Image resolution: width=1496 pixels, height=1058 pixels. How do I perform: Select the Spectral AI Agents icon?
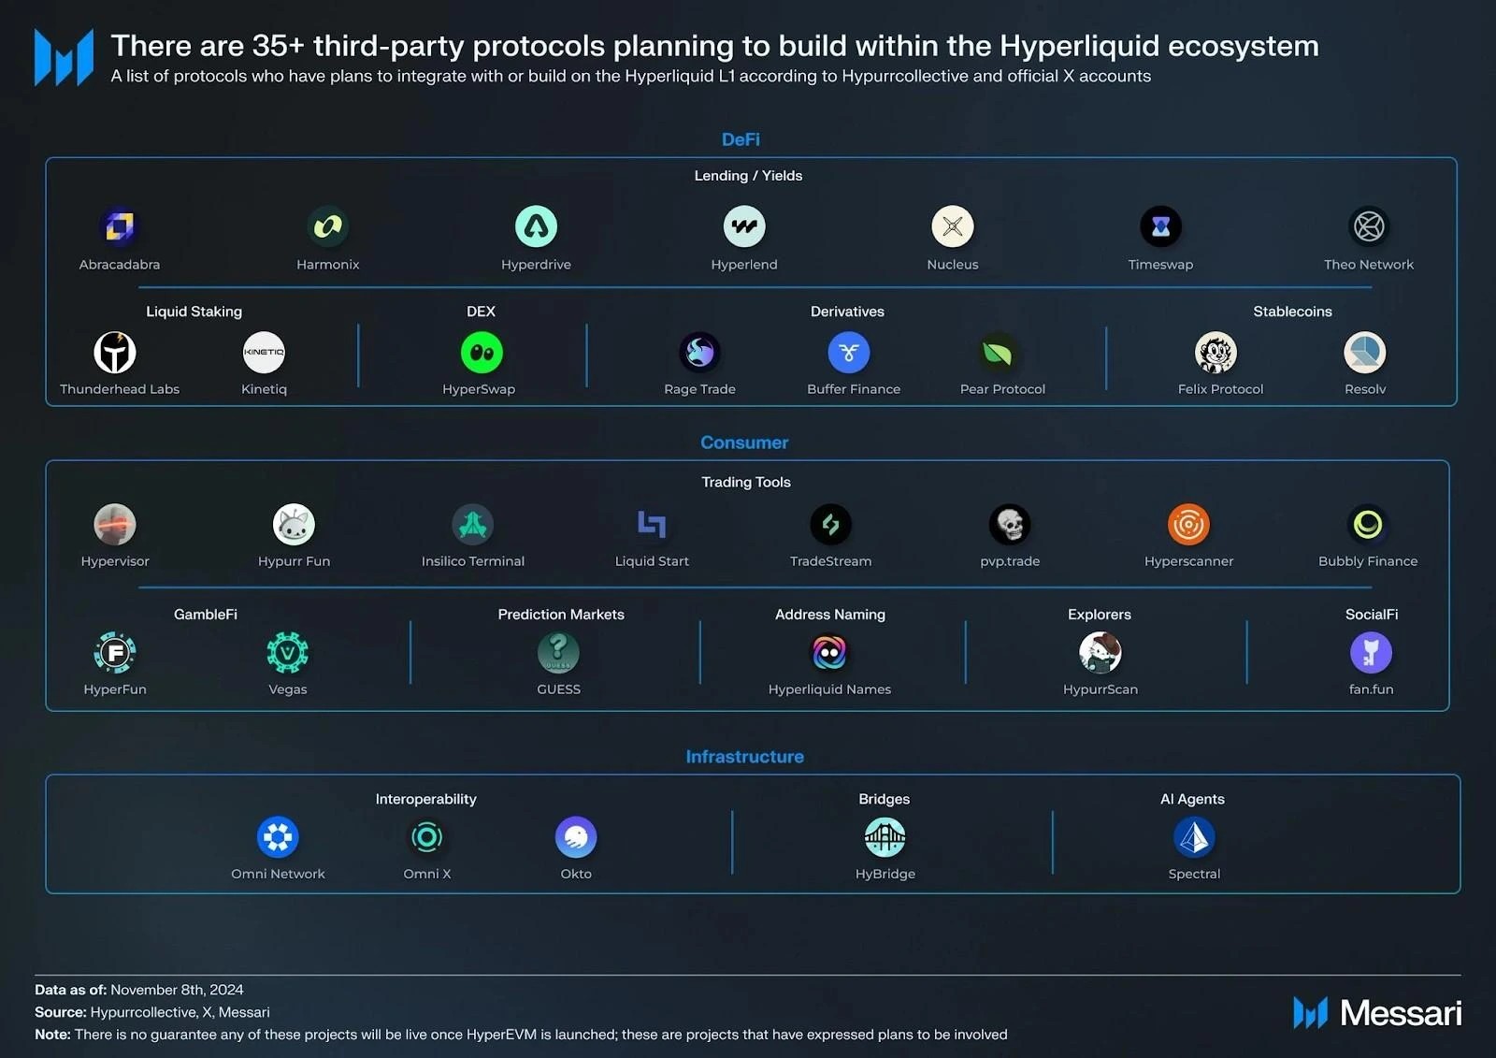(x=1194, y=836)
